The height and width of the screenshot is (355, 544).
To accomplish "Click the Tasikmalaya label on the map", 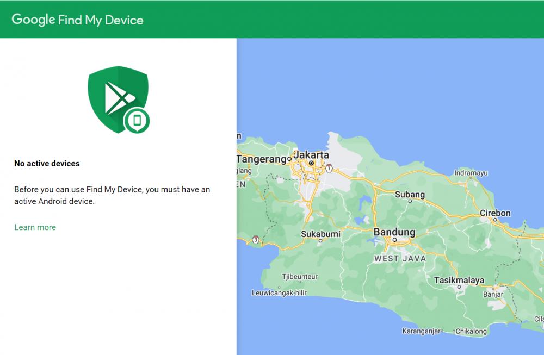I will (459, 280).
